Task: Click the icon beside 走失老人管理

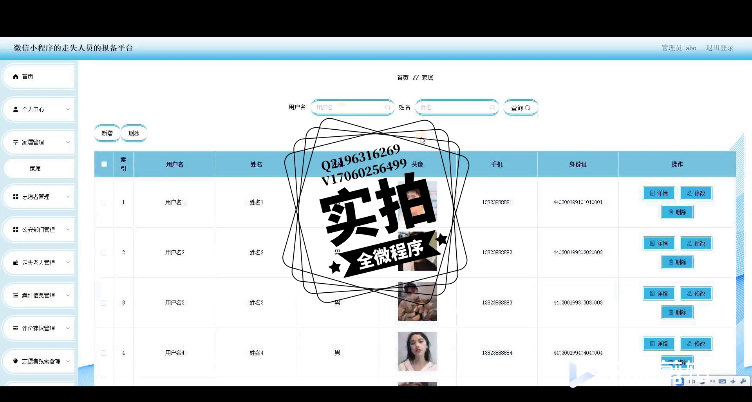Action: pos(16,263)
